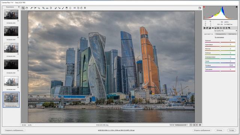Open the Split Toning panel icon
Image resolution: width=240 pixels, height=135 pixels.
tap(216, 28)
